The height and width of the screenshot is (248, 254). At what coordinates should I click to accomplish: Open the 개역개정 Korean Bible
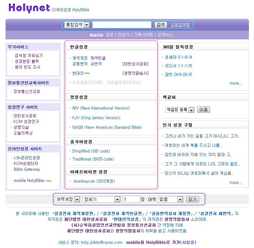pyautogui.click(x=80, y=58)
